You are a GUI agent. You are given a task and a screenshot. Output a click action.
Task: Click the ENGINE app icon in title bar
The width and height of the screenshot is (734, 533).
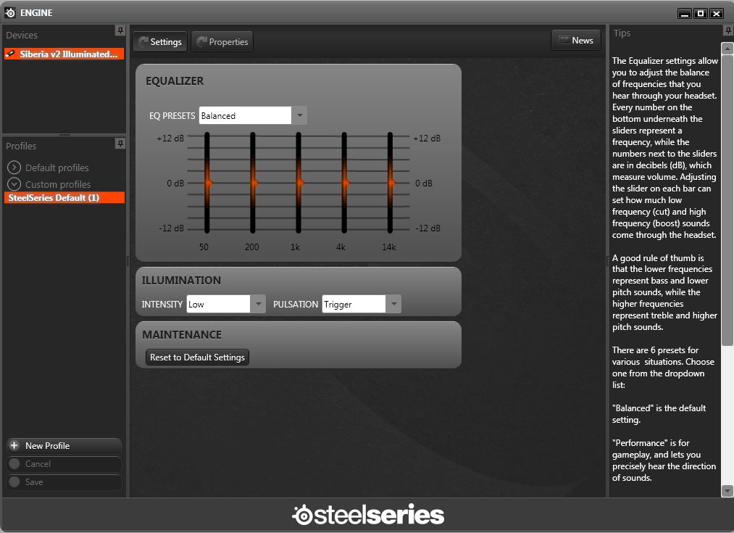[x=9, y=12]
